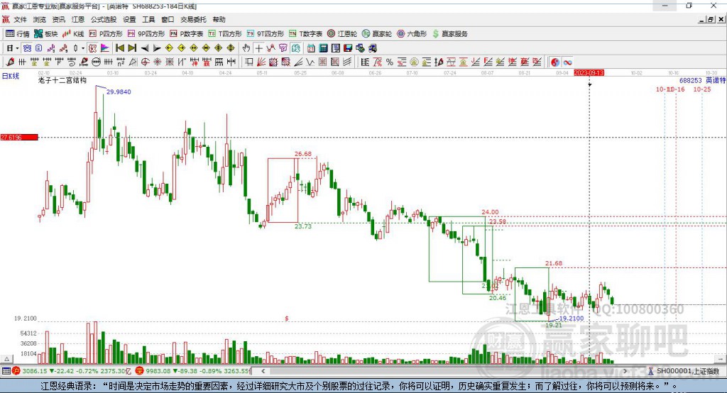727x393 pixels.
Task: Open the P四方形 tool
Action: pyautogui.click(x=106, y=34)
